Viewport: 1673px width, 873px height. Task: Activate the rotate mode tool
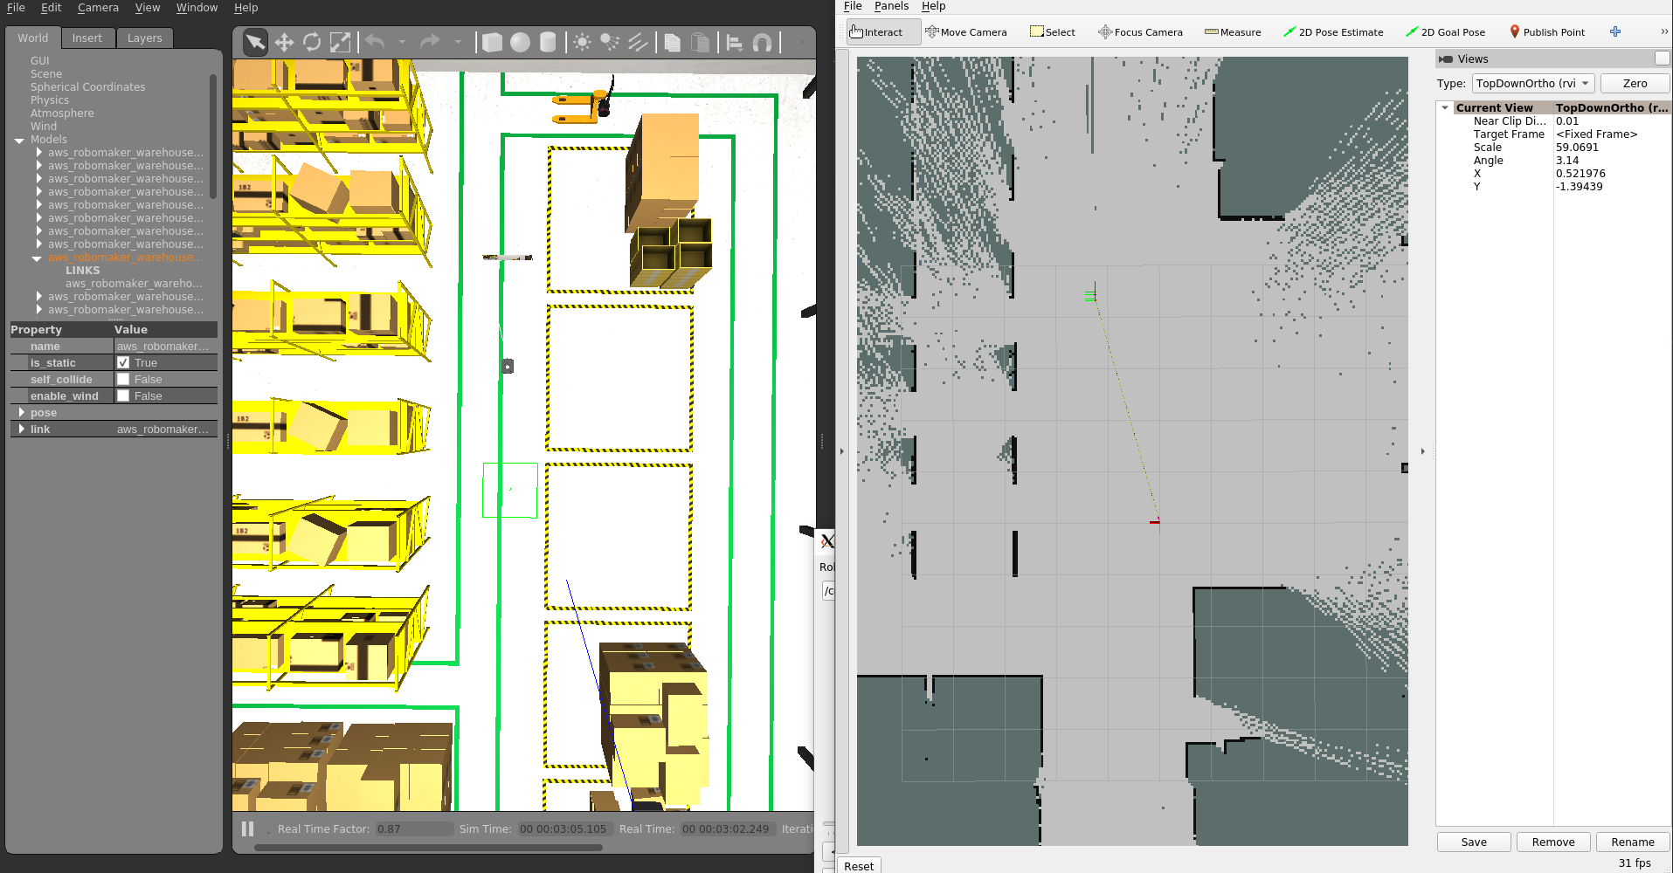[x=312, y=42]
